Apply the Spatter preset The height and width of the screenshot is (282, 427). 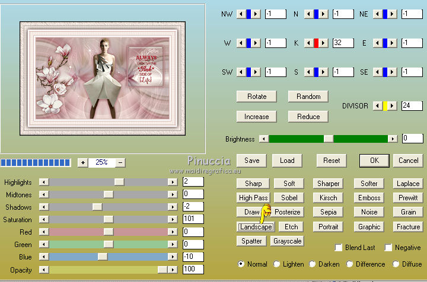click(x=251, y=241)
